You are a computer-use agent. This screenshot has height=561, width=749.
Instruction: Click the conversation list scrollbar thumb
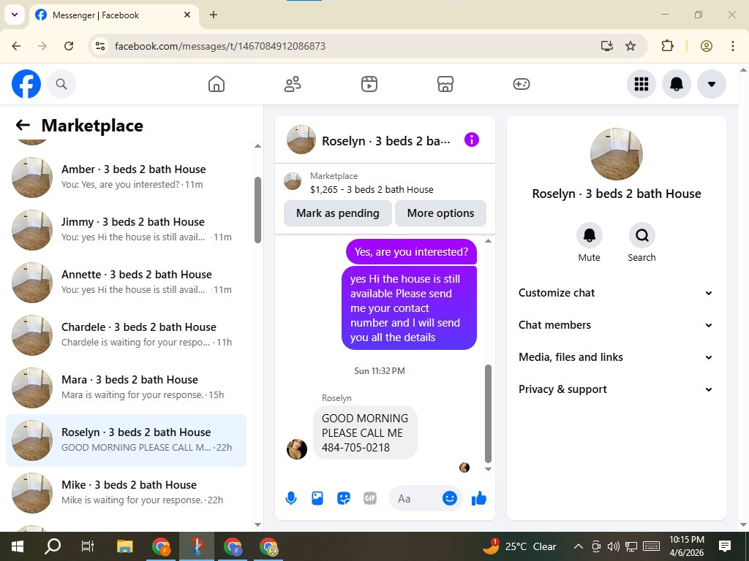click(258, 210)
